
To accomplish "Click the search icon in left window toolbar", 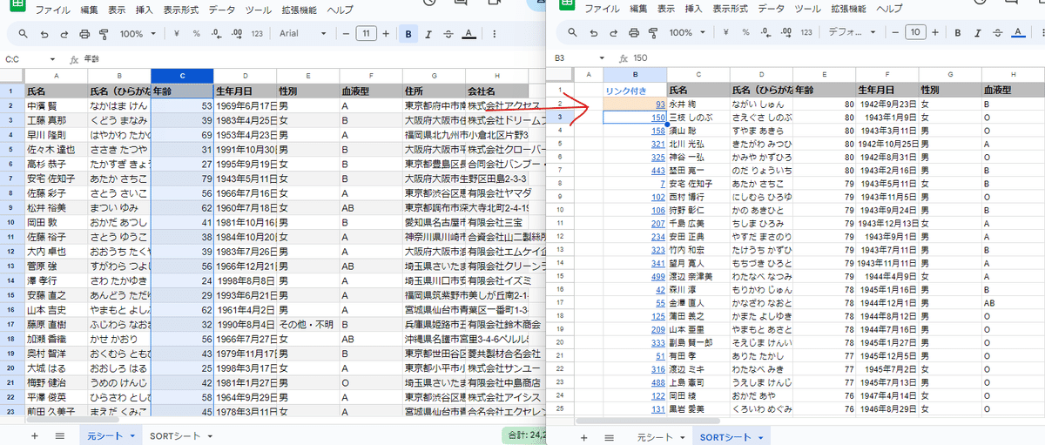I will click(22, 34).
